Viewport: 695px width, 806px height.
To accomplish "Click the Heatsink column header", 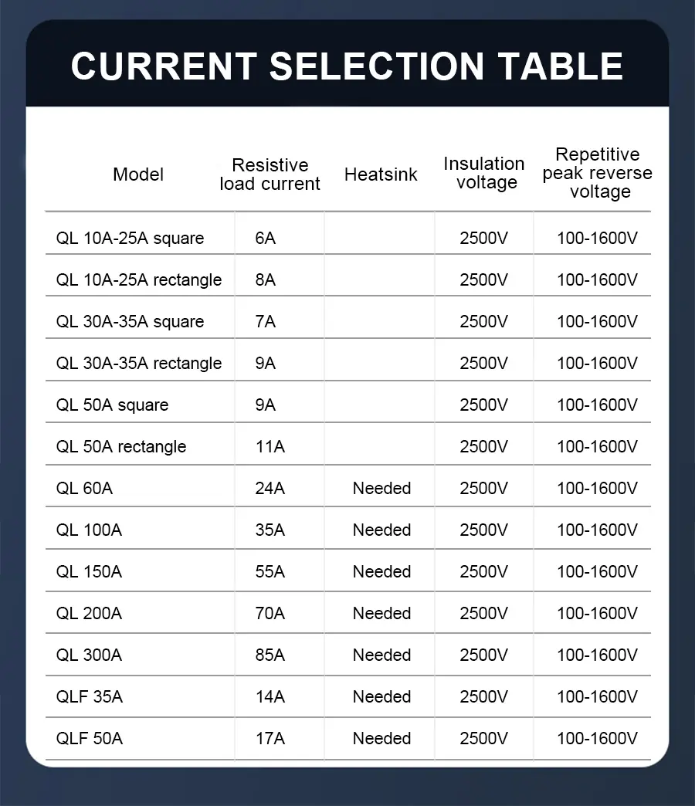I will pyautogui.click(x=381, y=174).
